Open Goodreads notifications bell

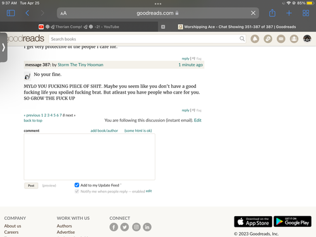click(255, 39)
